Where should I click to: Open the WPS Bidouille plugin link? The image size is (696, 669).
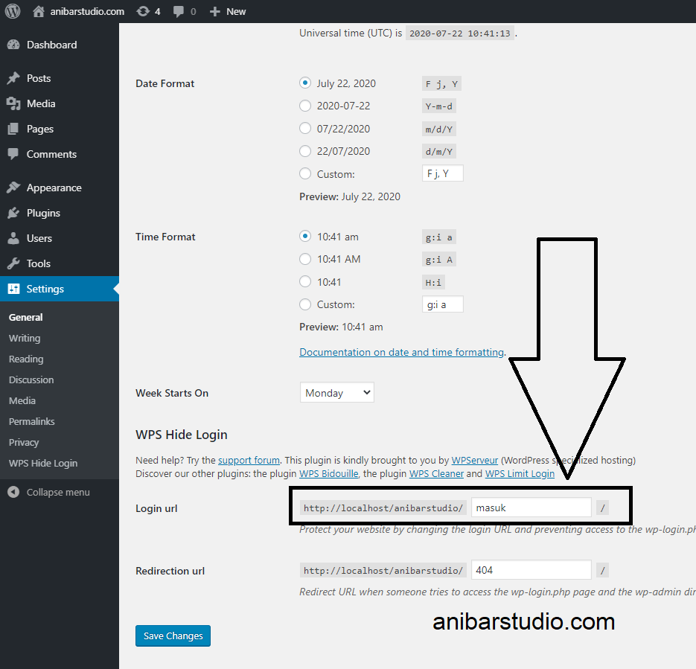click(328, 474)
